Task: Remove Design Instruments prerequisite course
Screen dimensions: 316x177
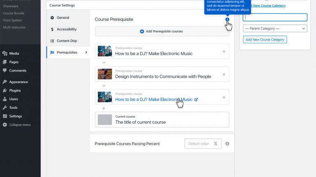Action: (x=224, y=74)
